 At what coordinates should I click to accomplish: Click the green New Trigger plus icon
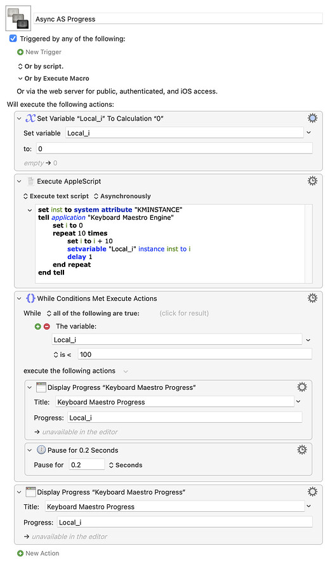[20, 52]
